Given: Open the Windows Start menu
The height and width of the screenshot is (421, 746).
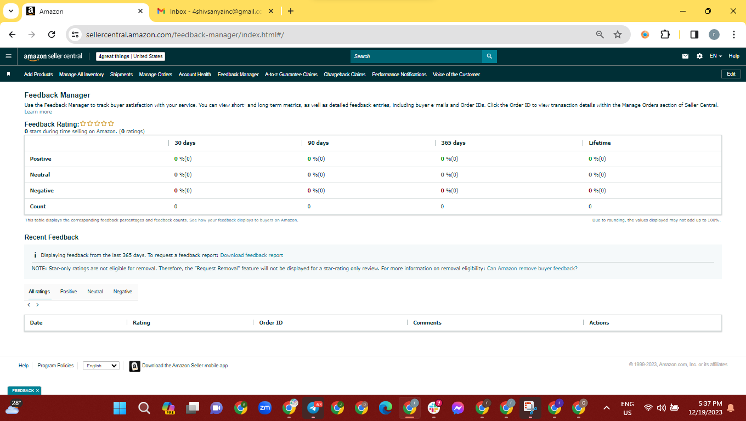Looking at the screenshot, I should pyautogui.click(x=120, y=408).
